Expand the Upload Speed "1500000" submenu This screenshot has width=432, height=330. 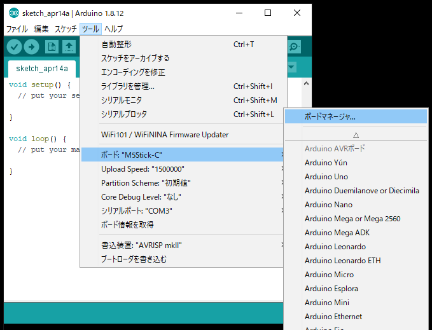(182, 169)
